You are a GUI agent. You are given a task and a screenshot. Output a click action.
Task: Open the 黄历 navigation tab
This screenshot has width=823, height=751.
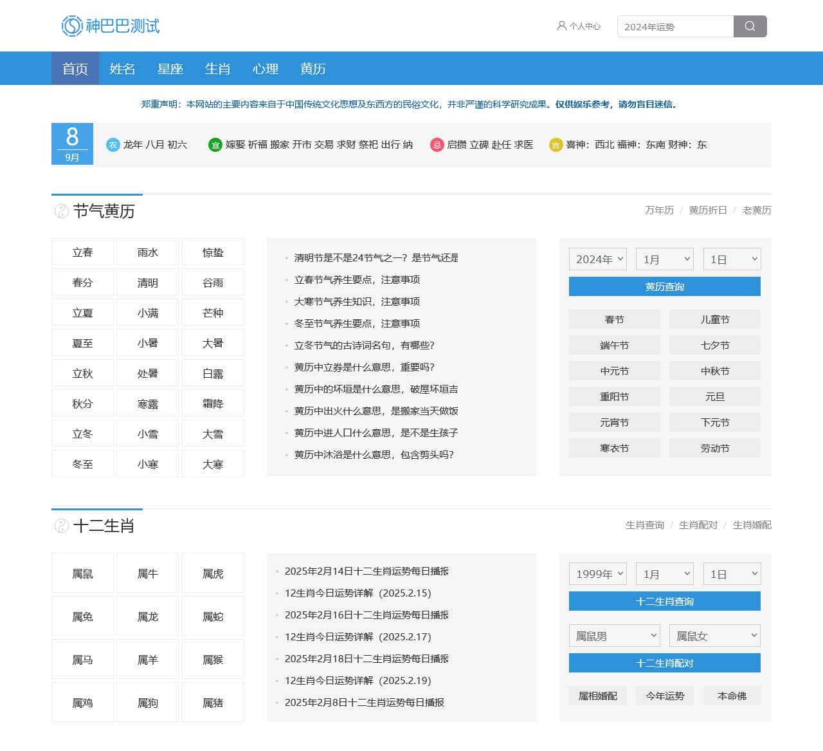[313, 68]
